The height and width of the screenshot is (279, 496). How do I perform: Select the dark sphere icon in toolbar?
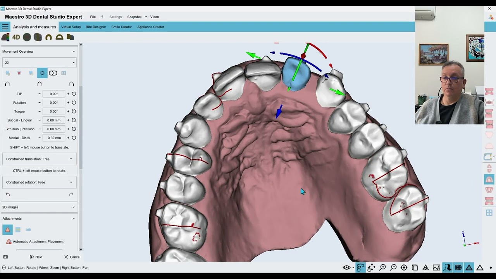coord(27,37)
